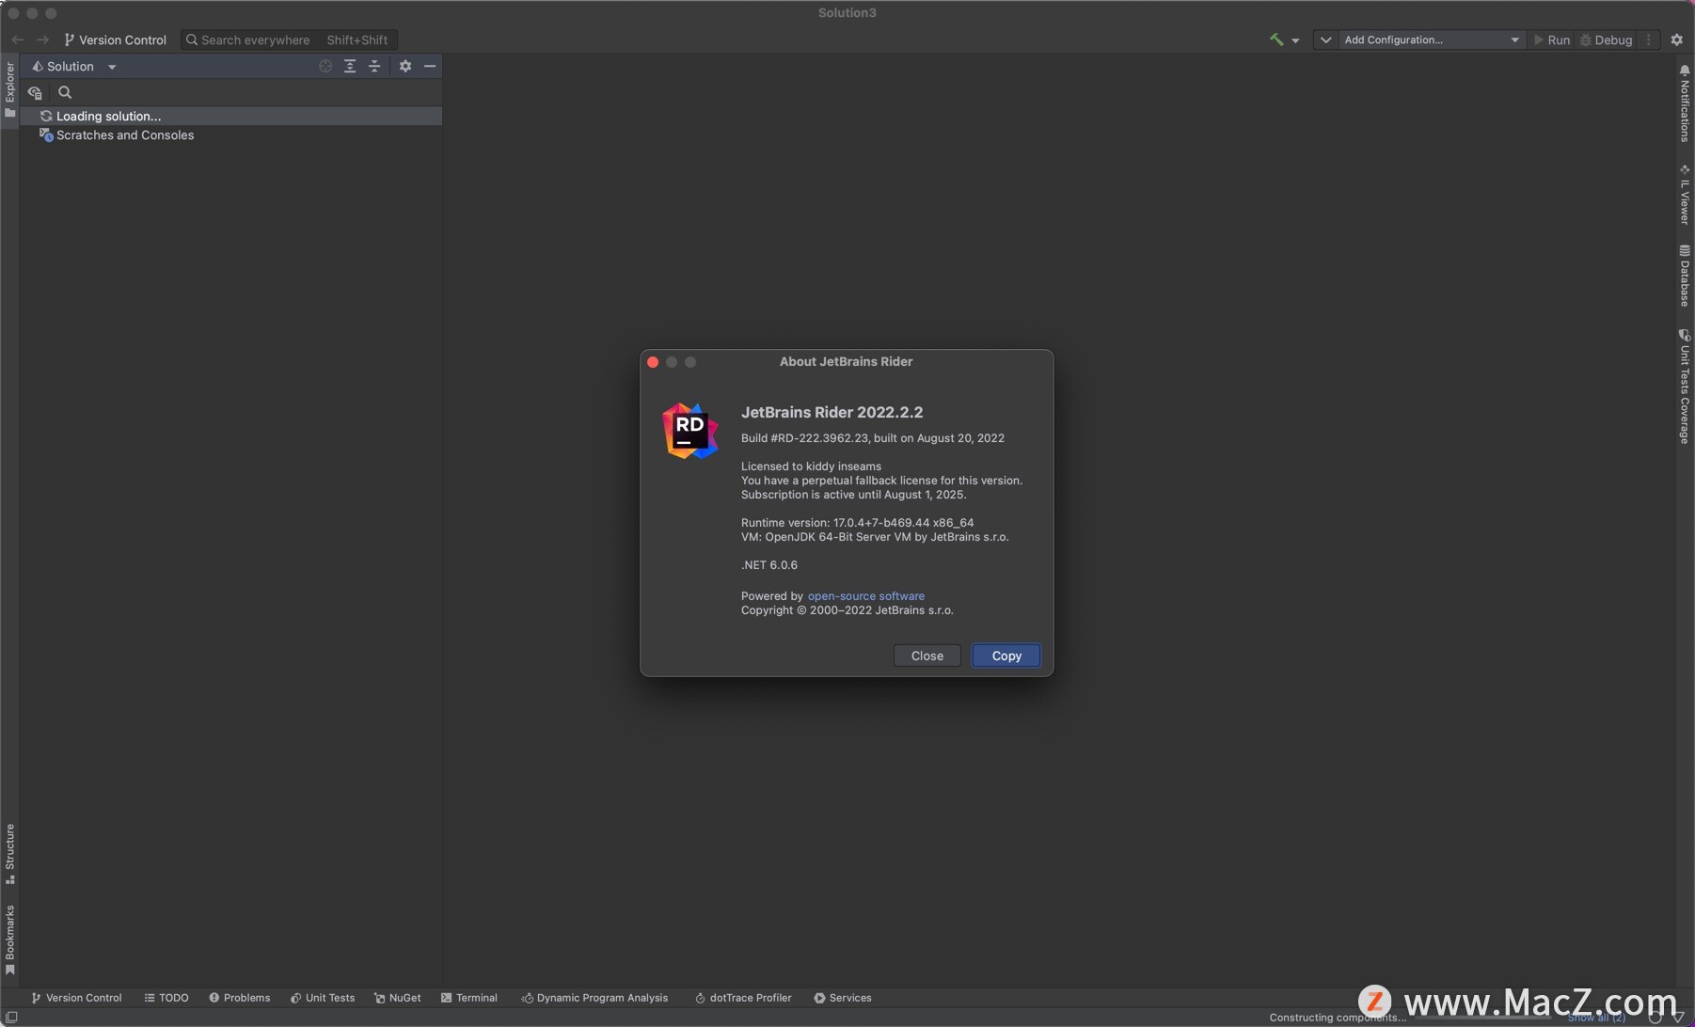Click the Debug button
Image resolution: width=1695 pixels, height=1027 pixels.
coord(1606,39)
